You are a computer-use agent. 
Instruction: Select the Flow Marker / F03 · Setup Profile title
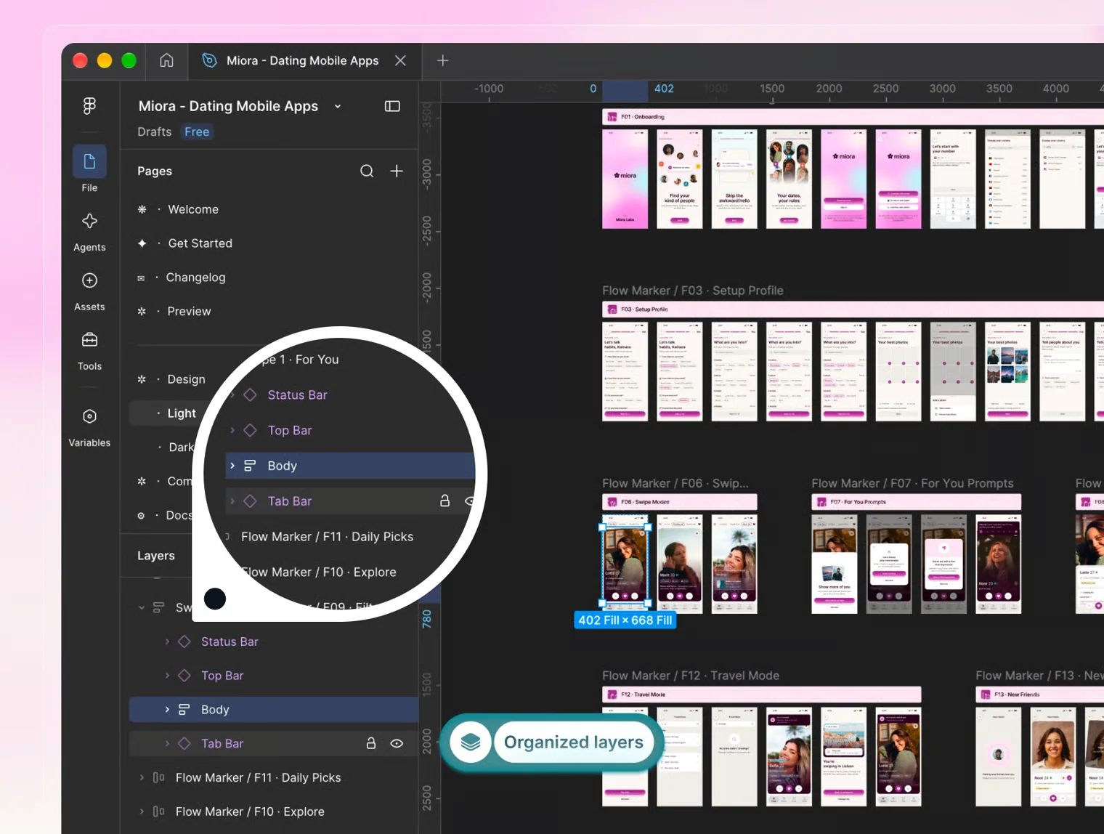(x=692, y=291)
